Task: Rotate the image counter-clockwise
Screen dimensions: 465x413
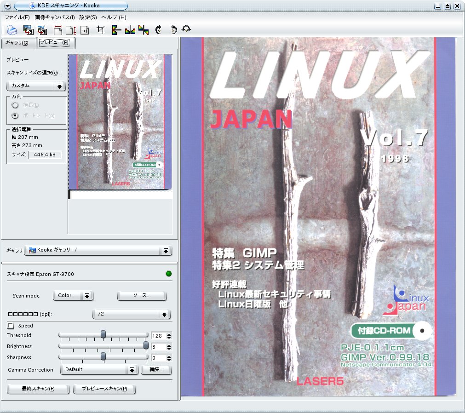Action: [174, 29]
